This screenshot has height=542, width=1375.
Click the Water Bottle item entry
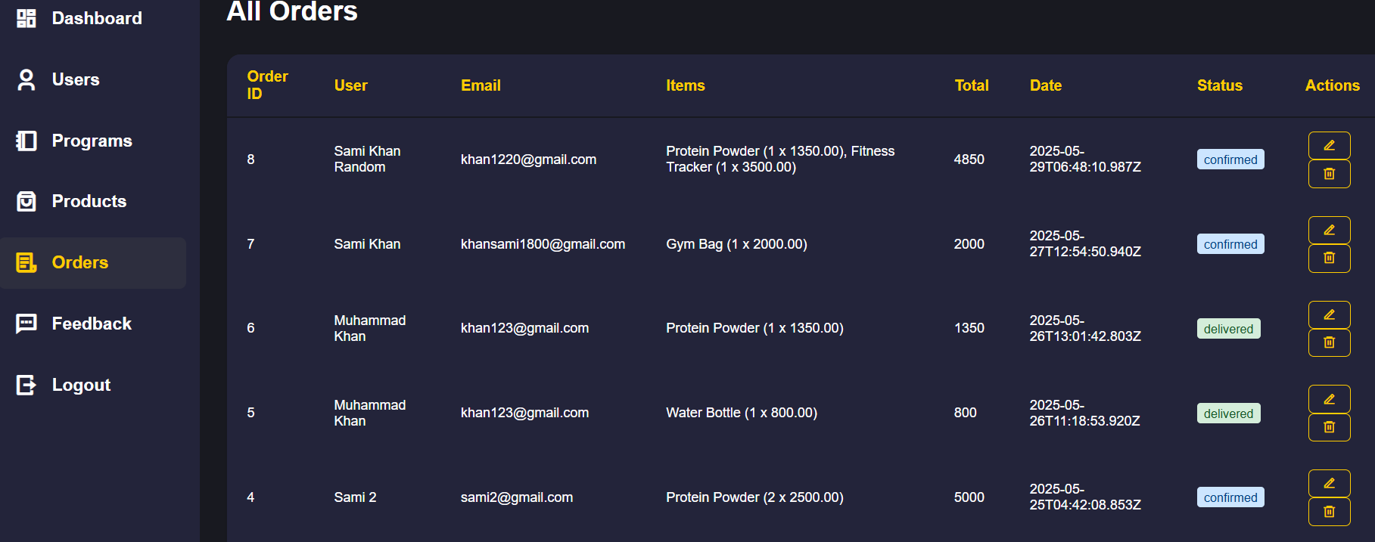point(742,413)
